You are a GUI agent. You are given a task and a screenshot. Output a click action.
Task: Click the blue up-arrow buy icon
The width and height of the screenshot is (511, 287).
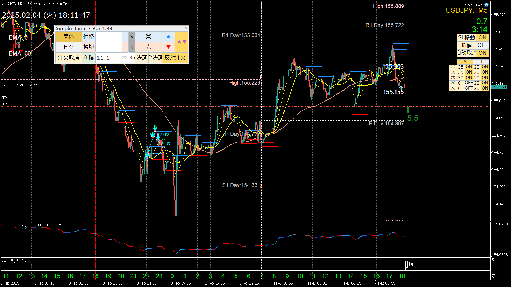pyautogui.click(x=168, y=37)
